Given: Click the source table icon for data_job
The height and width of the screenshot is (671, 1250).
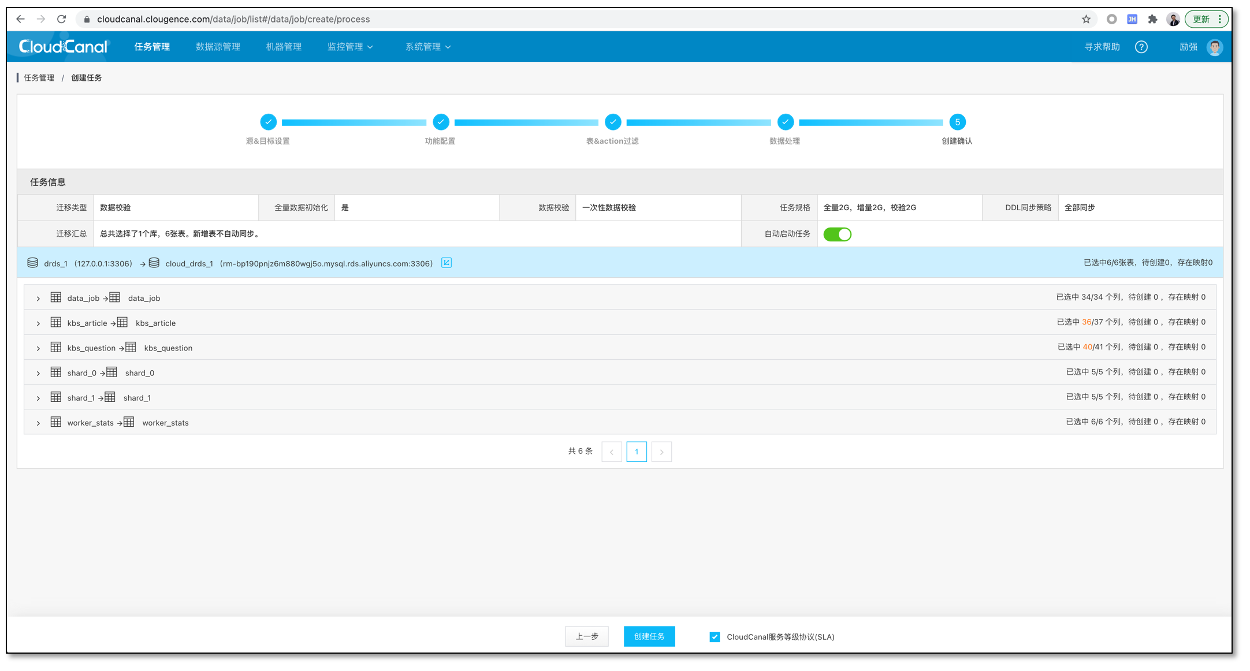Looking at the screenshot, I should tap(55, 297).
